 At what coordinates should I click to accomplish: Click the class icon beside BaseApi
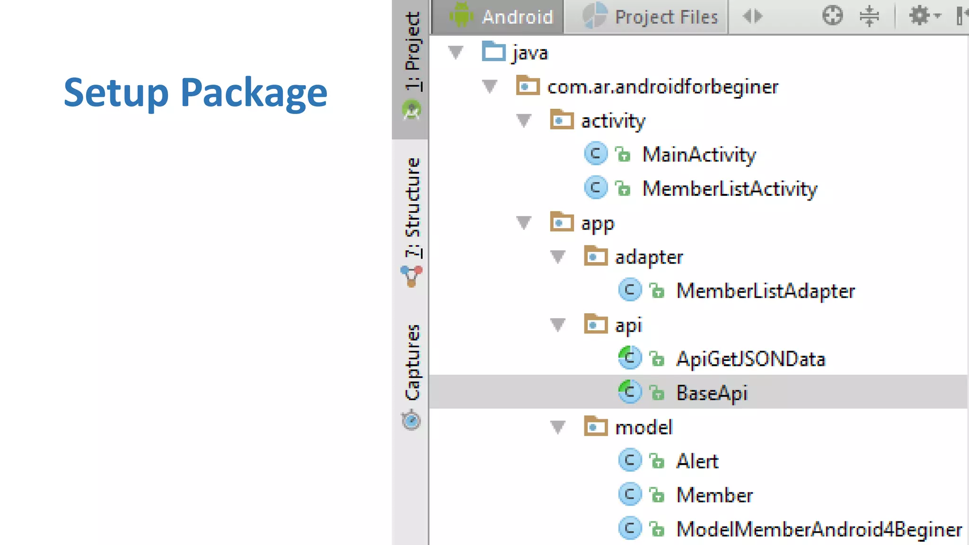[x=630, y=392]
